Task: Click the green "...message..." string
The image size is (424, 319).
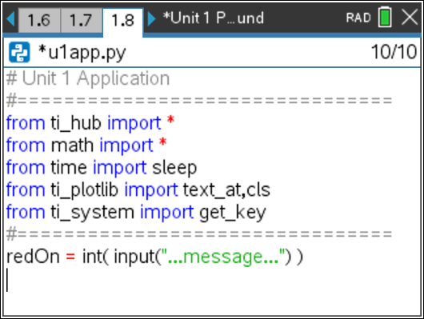Action: [223, 257]
